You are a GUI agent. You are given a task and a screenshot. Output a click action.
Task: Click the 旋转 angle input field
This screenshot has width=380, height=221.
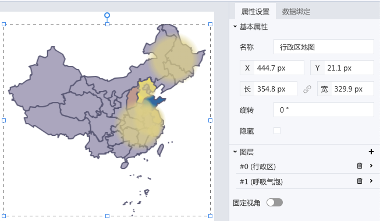(324, 110)
